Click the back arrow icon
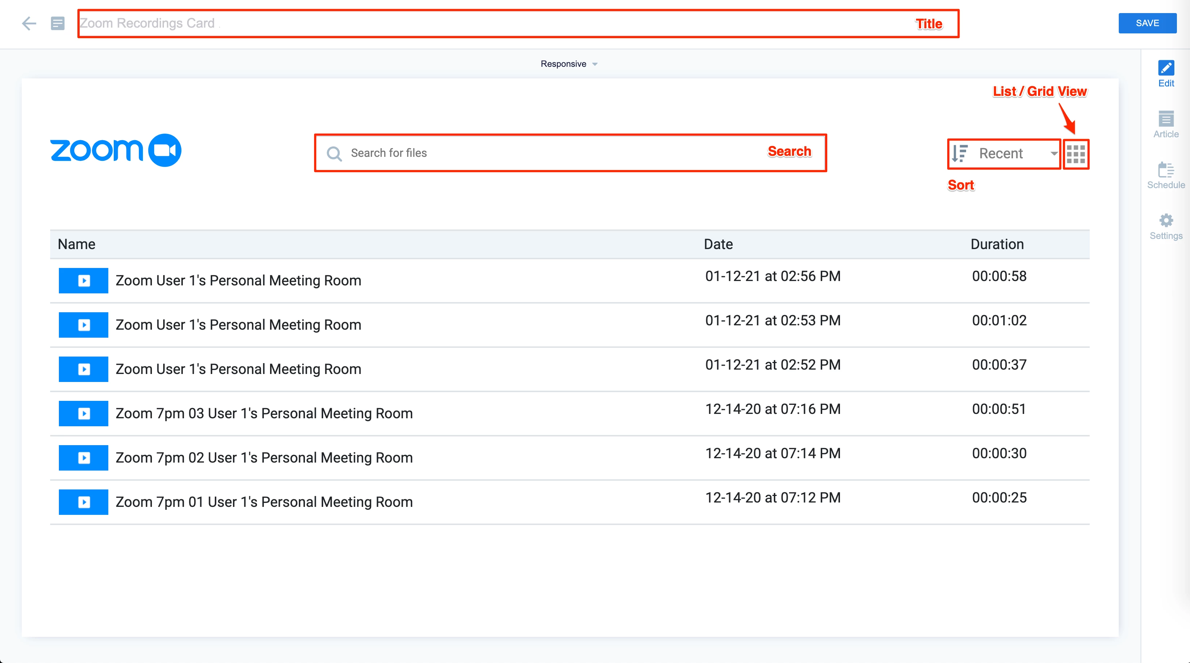Screen dimensions: 1190x663 tap(29, 23)
